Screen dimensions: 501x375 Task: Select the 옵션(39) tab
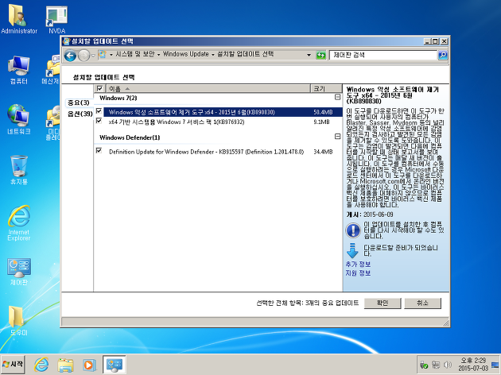80,114
